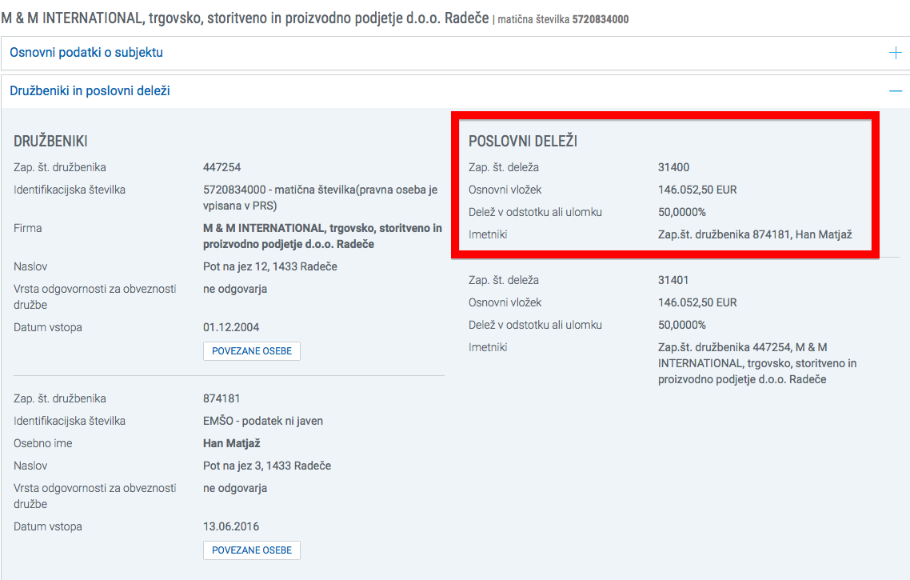Click the company name title at the top
This screenshot has width=910, height=580.
pos(245,18)
